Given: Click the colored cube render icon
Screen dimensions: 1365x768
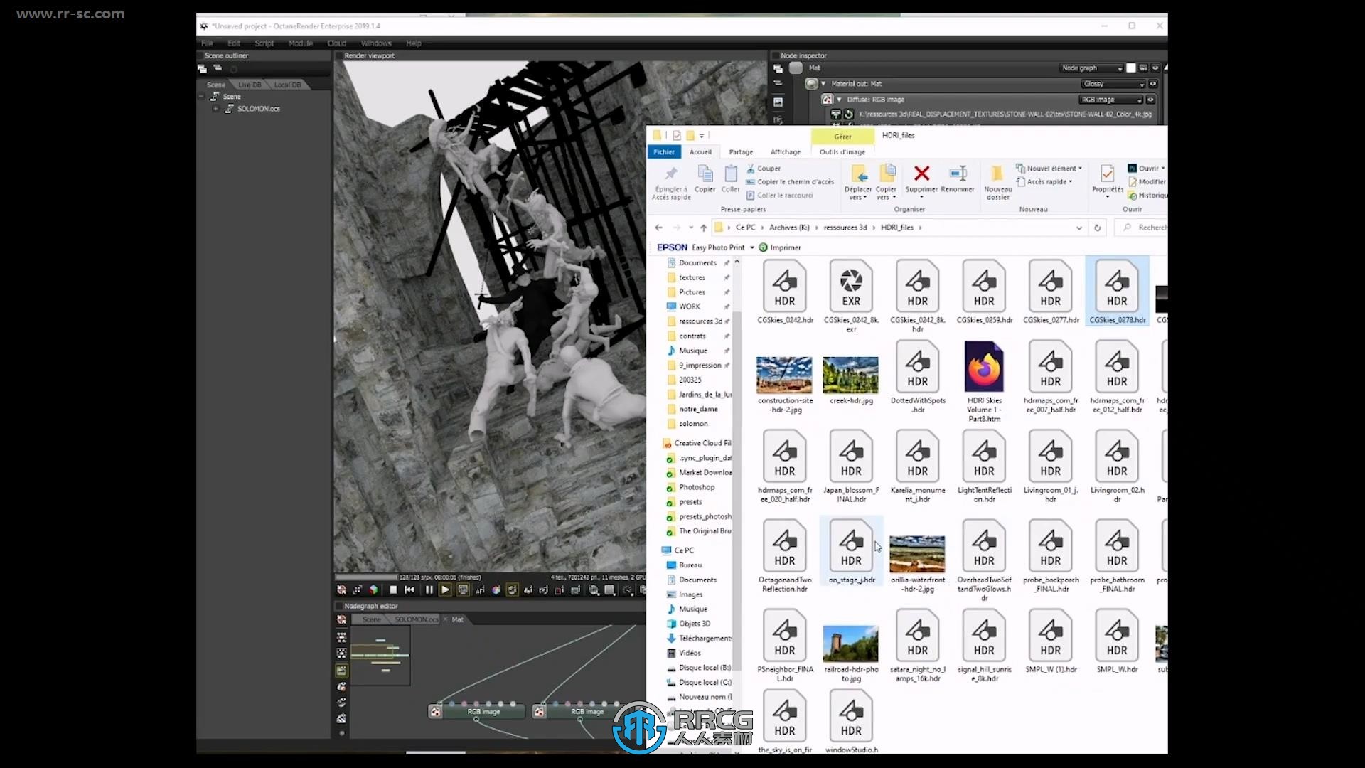Looking at the screenshot, I should [373, 590].
